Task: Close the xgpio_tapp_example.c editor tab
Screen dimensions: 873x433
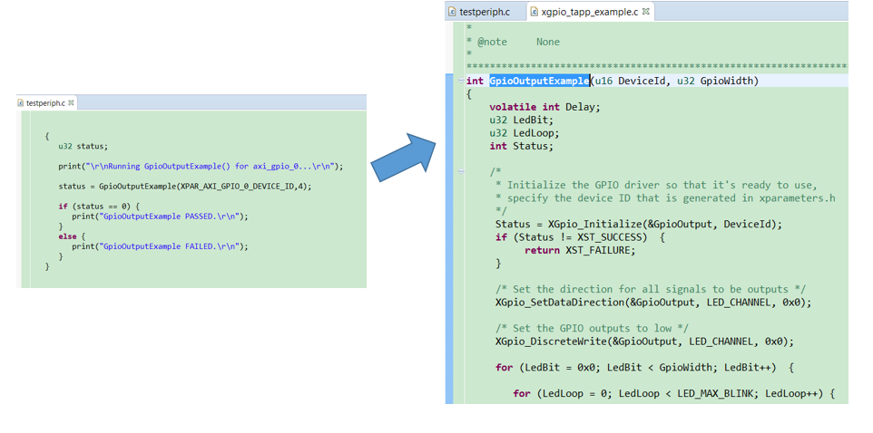Action: coord(646,11)
